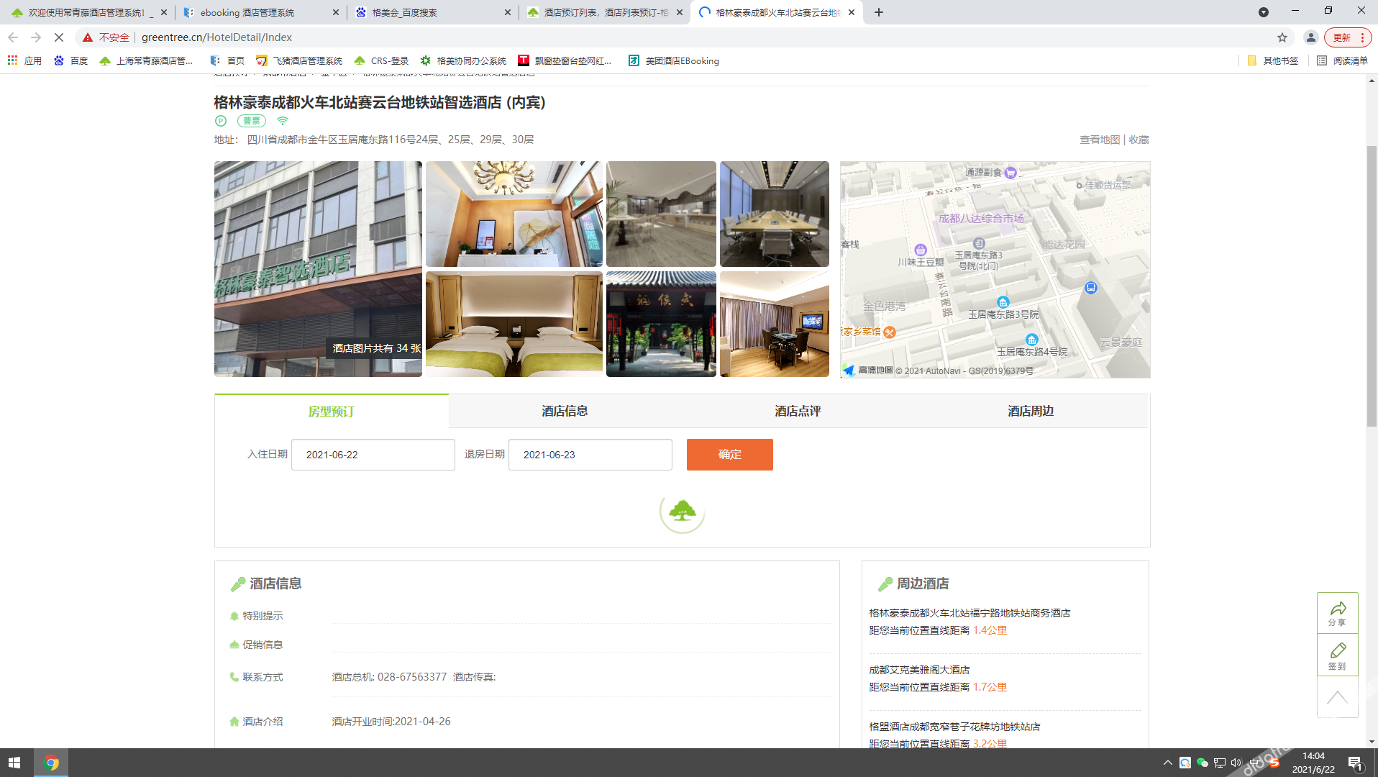Click the 收藏 favorite link
1378x777 pixels.
coord(1139,140)
